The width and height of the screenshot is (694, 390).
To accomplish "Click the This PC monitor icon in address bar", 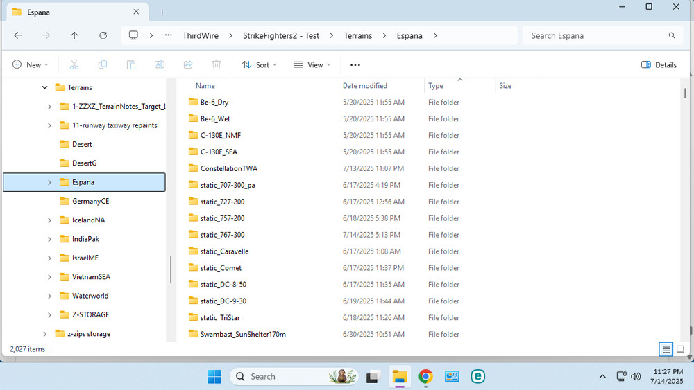I will pos(133,35).
